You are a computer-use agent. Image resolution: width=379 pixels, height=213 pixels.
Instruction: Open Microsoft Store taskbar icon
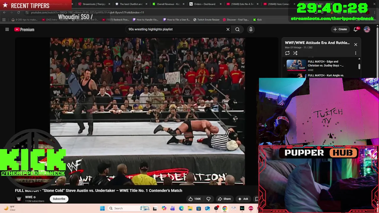coord(199,208)
